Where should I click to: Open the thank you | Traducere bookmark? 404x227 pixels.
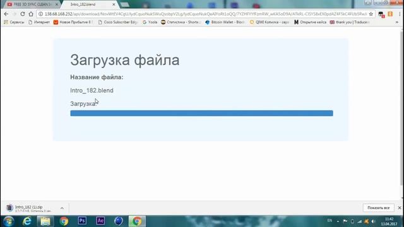coord(350,22)
